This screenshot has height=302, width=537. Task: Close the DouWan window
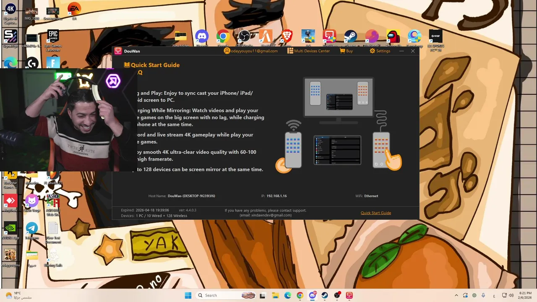click(413, 51)
